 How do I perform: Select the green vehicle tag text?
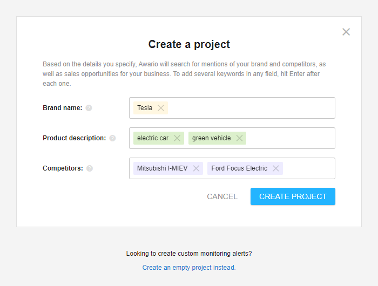pyautogui.click(x=212, y=138)
